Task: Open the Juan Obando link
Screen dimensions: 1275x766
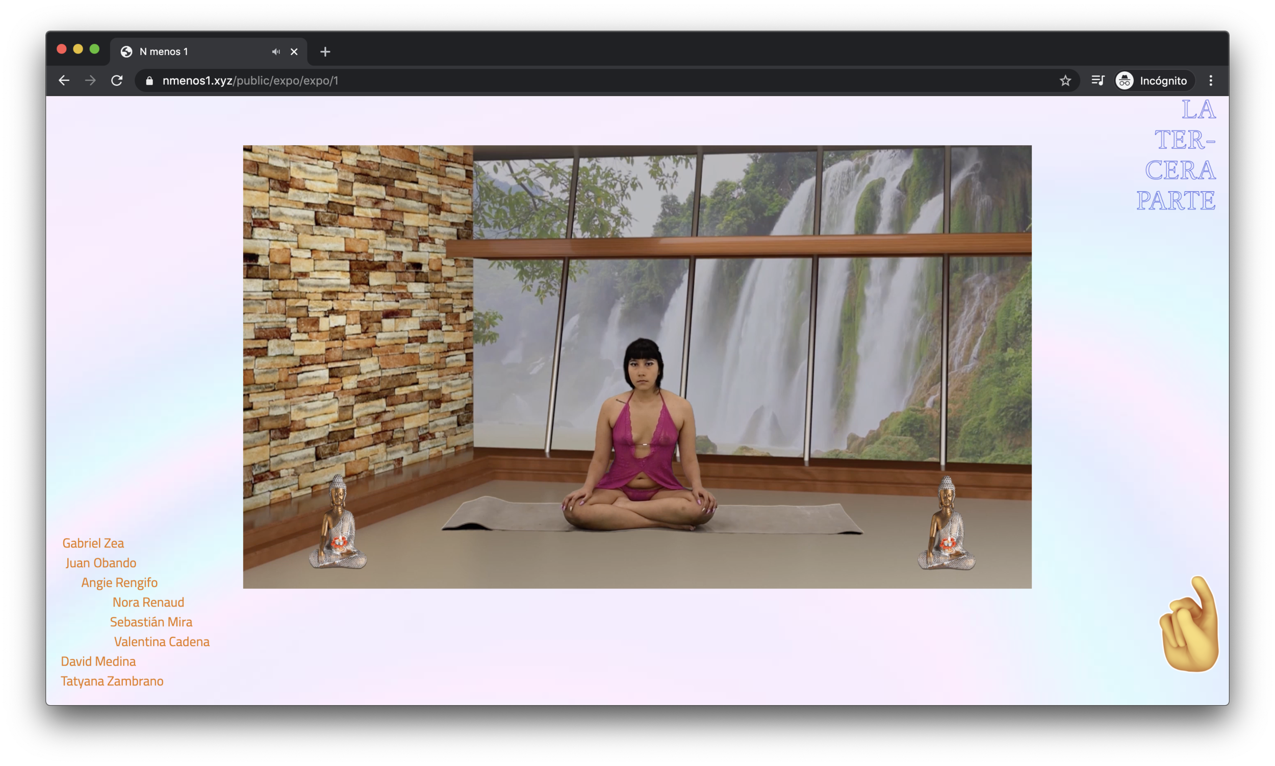Action: 100,563
